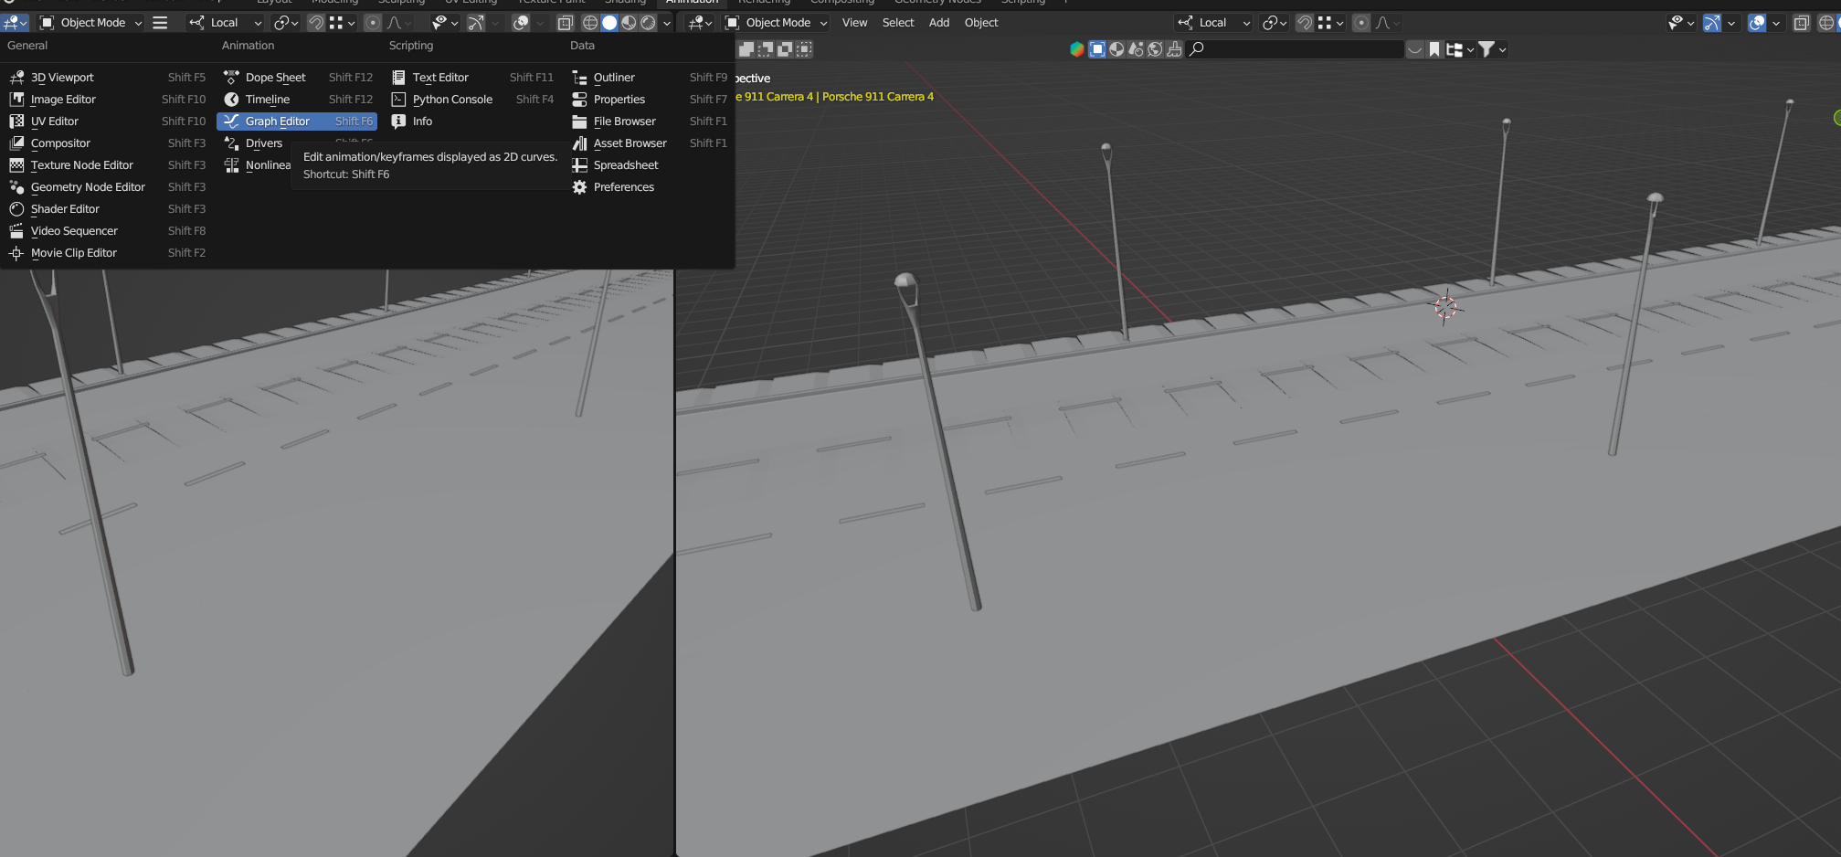Open Object Mode dropdown in left viewport

[90, 23]
